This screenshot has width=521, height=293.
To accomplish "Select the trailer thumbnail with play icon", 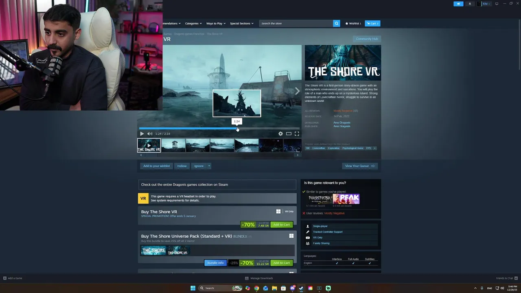I will 149,145.
